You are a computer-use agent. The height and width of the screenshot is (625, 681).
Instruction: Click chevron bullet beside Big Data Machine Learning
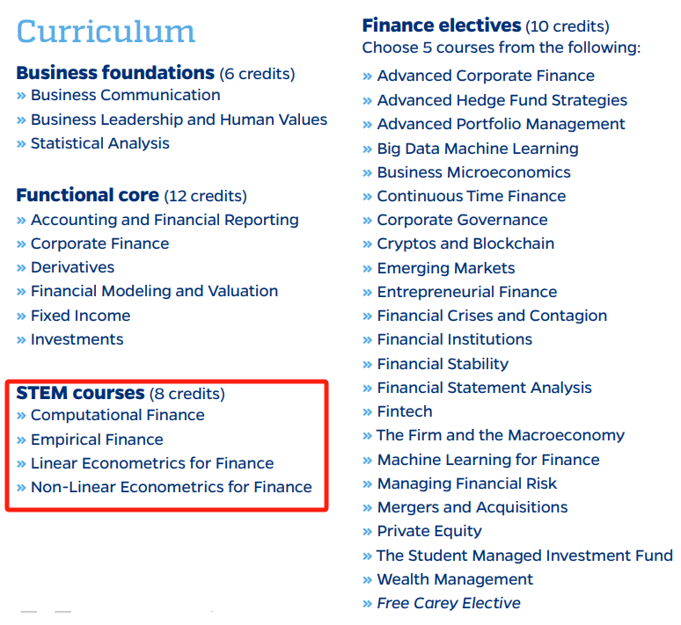pyautogui.click(x=368, y=149)
